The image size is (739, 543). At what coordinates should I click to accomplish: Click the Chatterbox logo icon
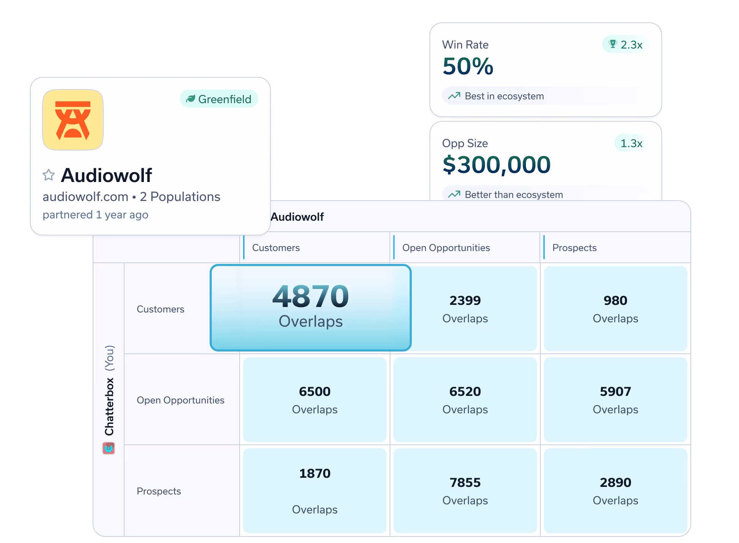pyautogui.click(x=109, y=448)
